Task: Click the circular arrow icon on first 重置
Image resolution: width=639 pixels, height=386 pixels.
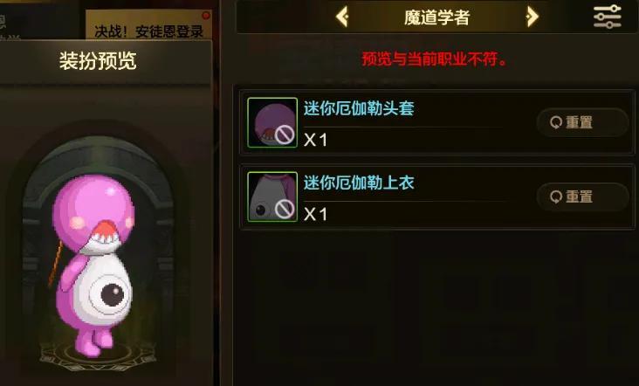Action: click(x=556, y=122)
